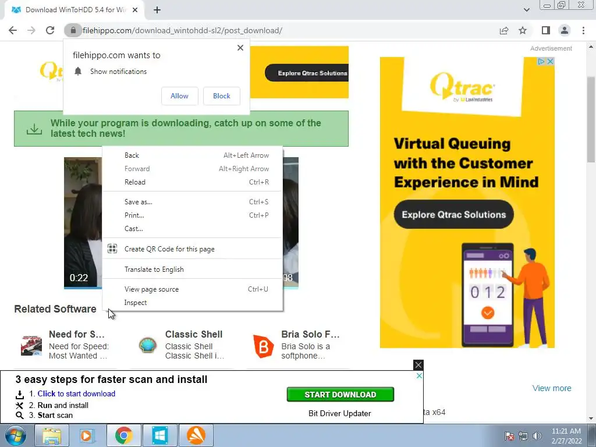This screenshot has width=596, height=447.
Task: Click the taskbar clock showing 11:21 AM
Action: (x=566, y=436)
